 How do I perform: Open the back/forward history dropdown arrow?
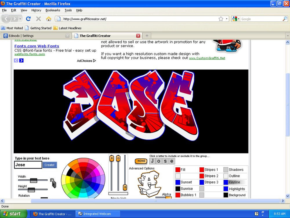click(20, 19)
